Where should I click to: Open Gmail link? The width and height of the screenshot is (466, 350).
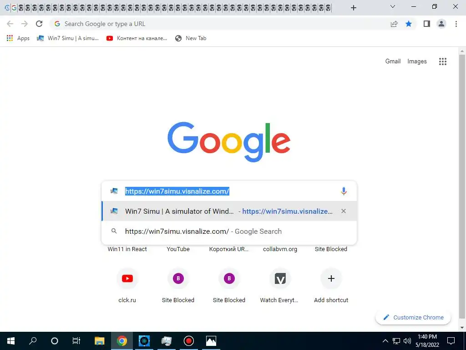coord(393,62)
